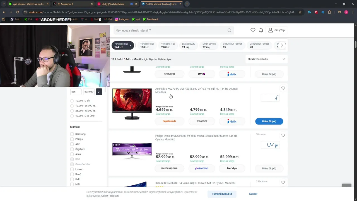Select the Yenileme Hızı 240 Hz filter chip
The width and height of the screenshot is (357, 201).
168,46
